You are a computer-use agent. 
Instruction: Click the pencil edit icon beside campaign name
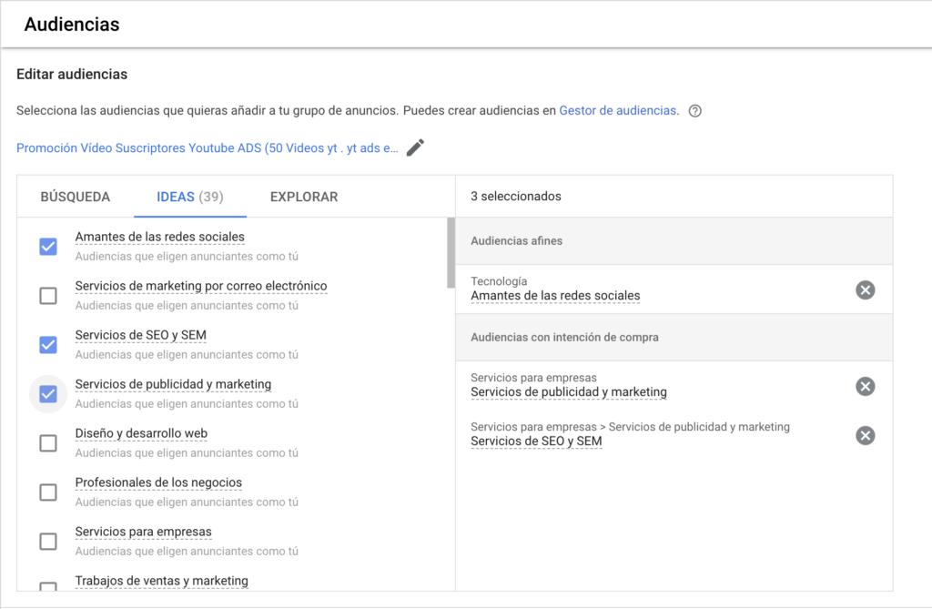415,147
